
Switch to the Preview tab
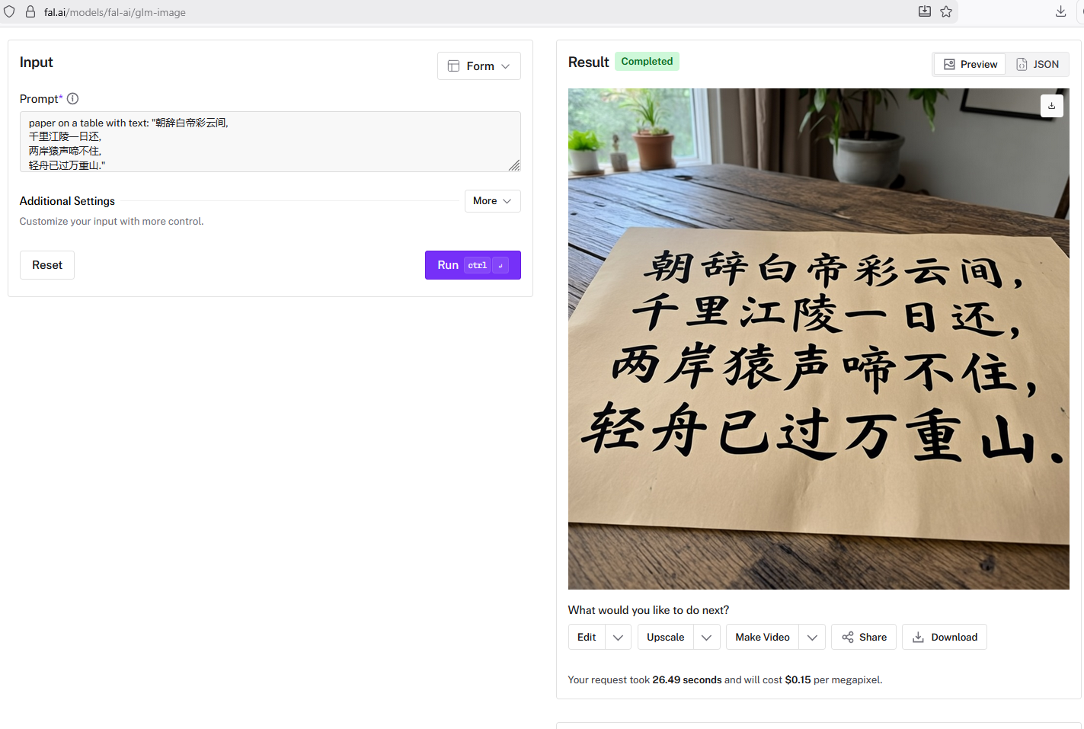coord(970,65)
